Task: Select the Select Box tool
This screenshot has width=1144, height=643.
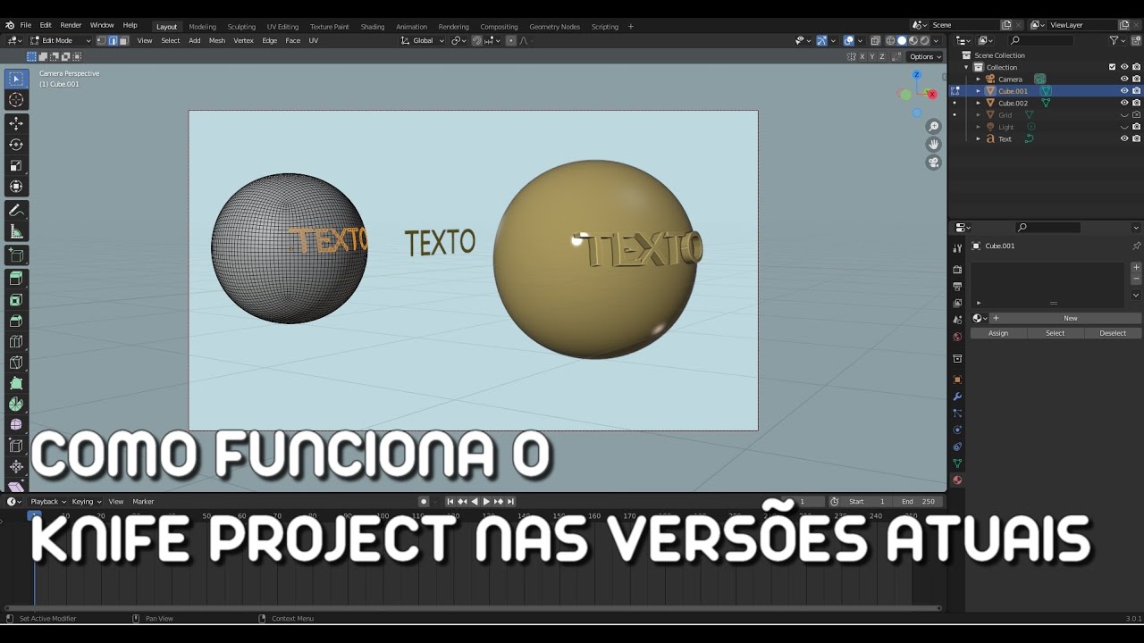Action: point(16,79)
